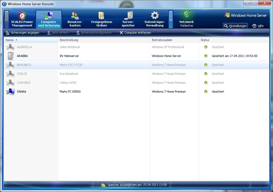This screenshot has width=273, height=192.
Task: Select CORVARA name text
Action: click(x=24, y=83)
